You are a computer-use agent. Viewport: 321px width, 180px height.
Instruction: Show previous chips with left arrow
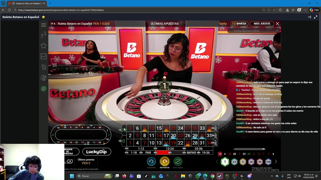click(x=217, y=162)
